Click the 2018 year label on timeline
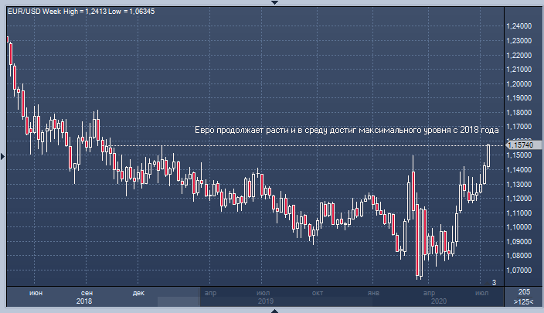 pos(84,301)
